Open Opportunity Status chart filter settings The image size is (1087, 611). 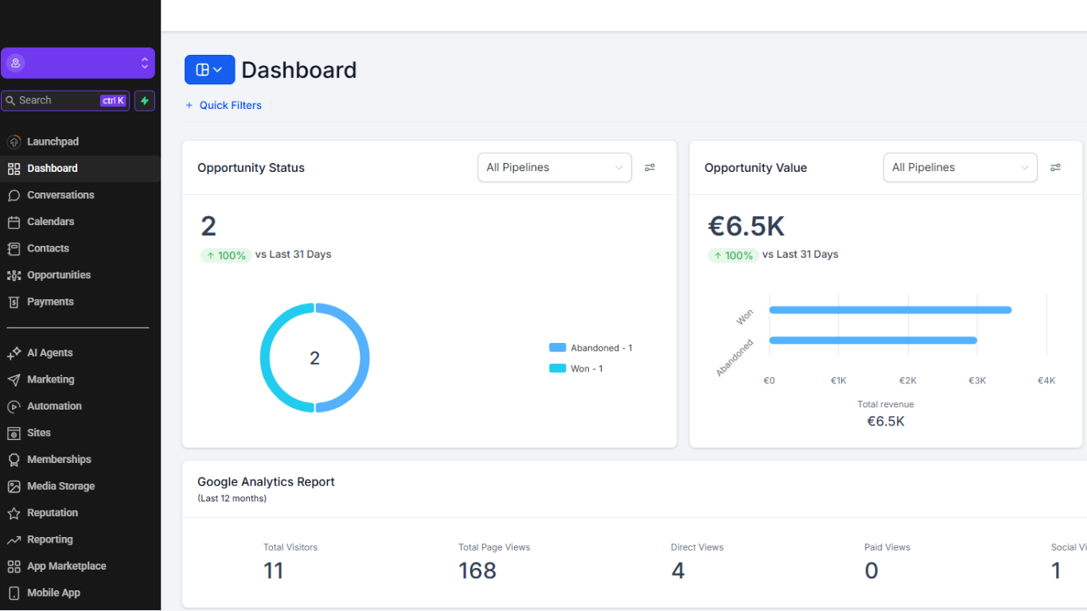click(649, 167)
